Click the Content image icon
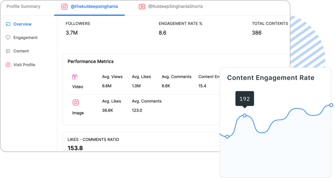 tap(8, 51)
